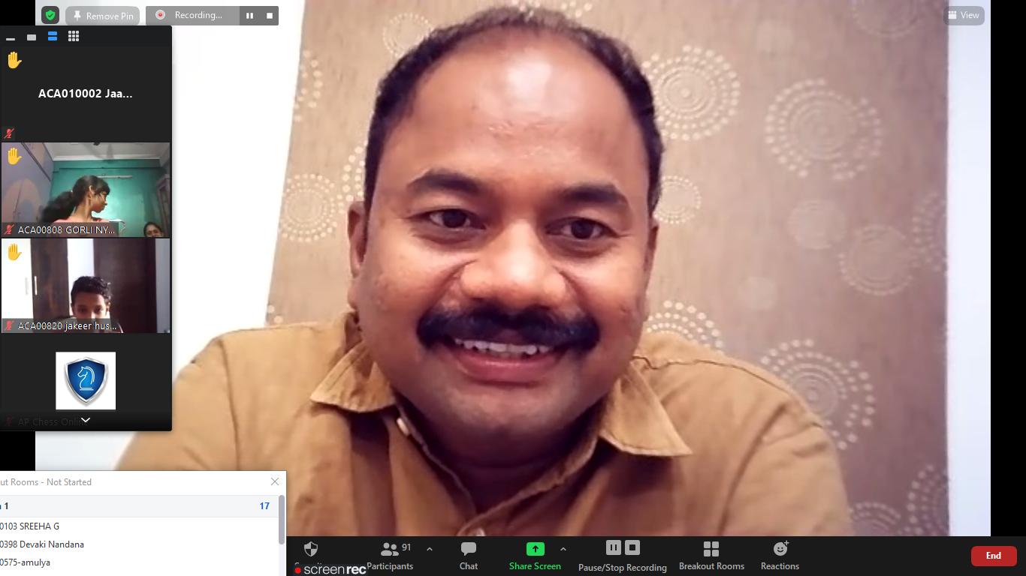Select SREEHA G in the room list
The width and height of the screenshot is (1026, 576).
(x=30, y=526)
